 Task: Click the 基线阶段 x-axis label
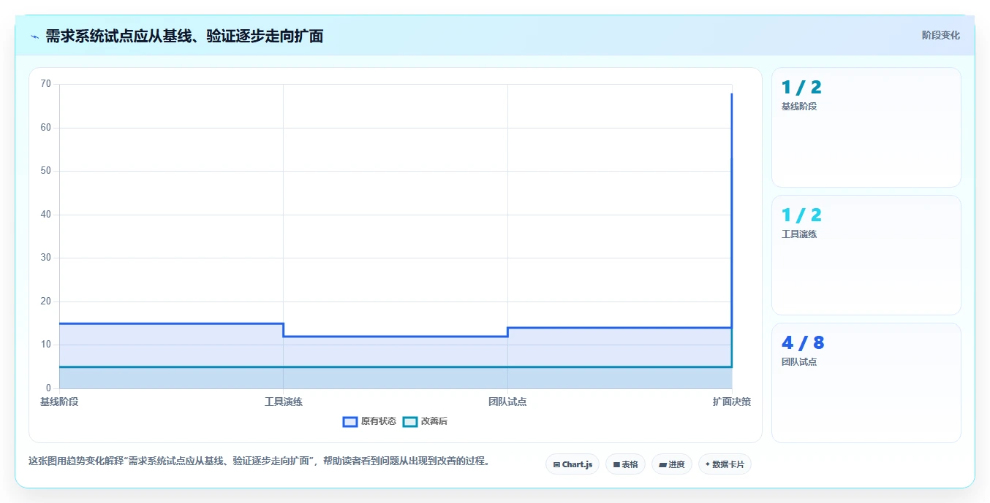click(x=59, y=402)
